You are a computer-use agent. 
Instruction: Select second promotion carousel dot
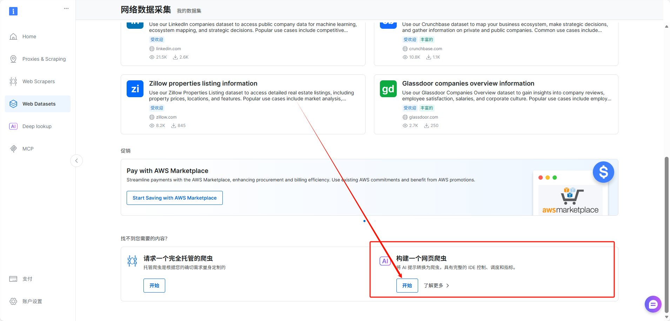click(x=375, y=221)
